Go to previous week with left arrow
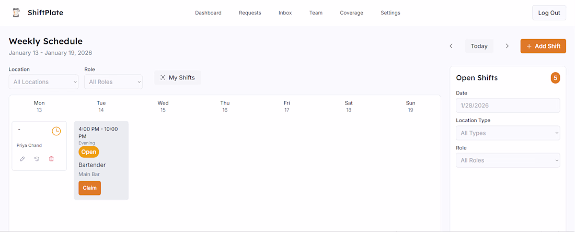Image resolution: width=575 pixels, height=232 pixels. click(451, 46)
